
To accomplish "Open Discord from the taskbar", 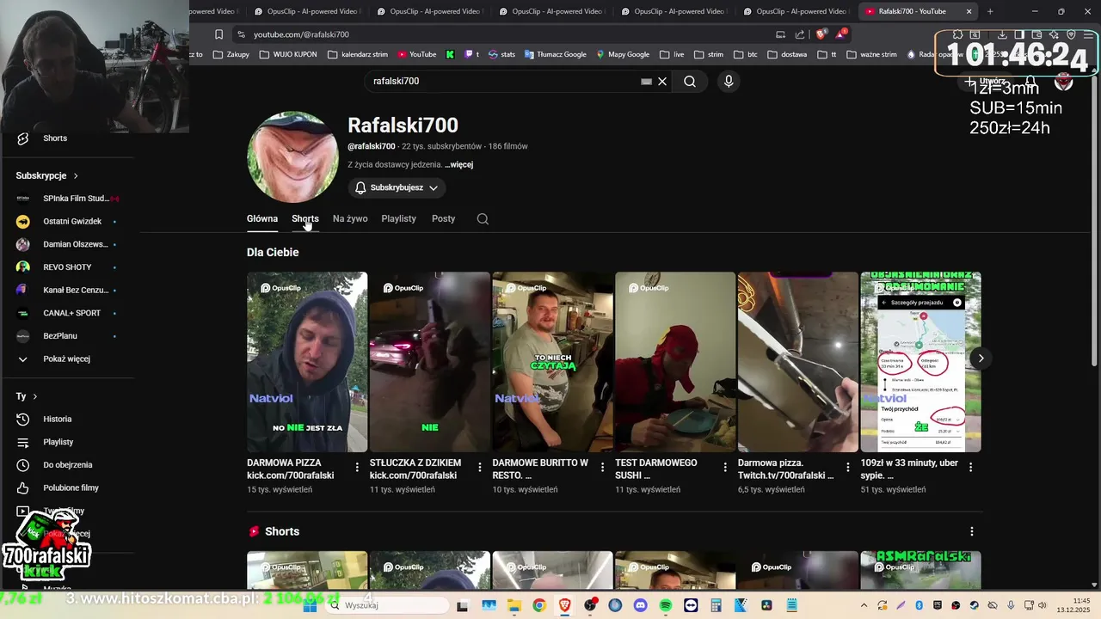I will [x=640, y=605].
